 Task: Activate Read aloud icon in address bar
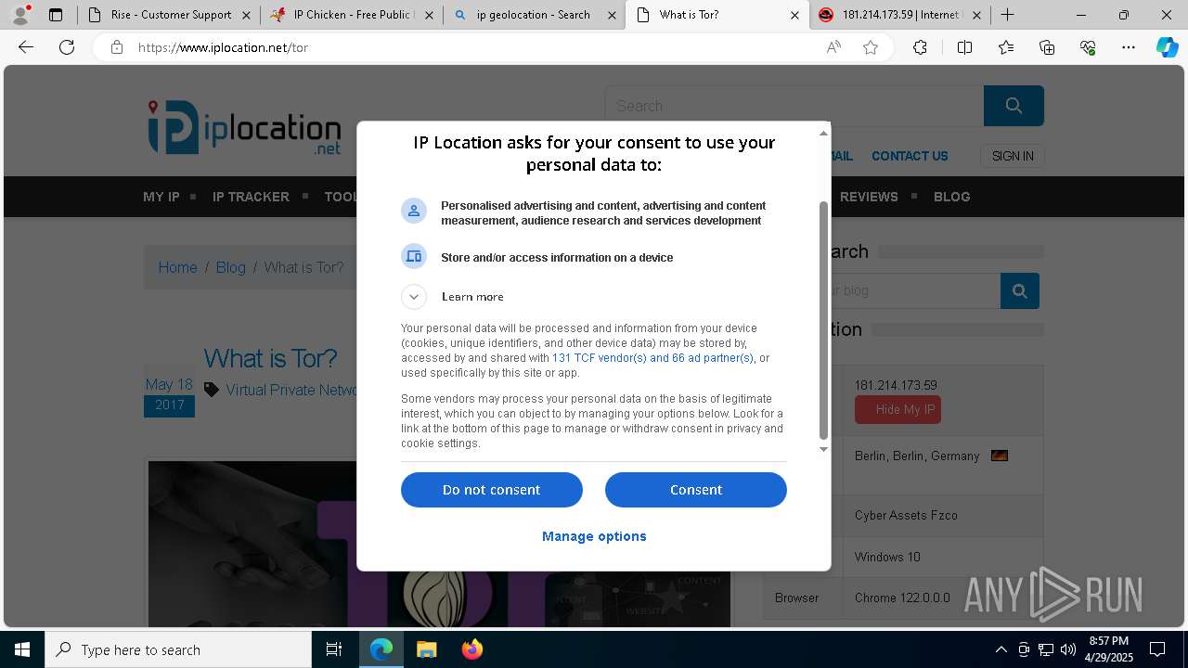click(x=833, y=47)
